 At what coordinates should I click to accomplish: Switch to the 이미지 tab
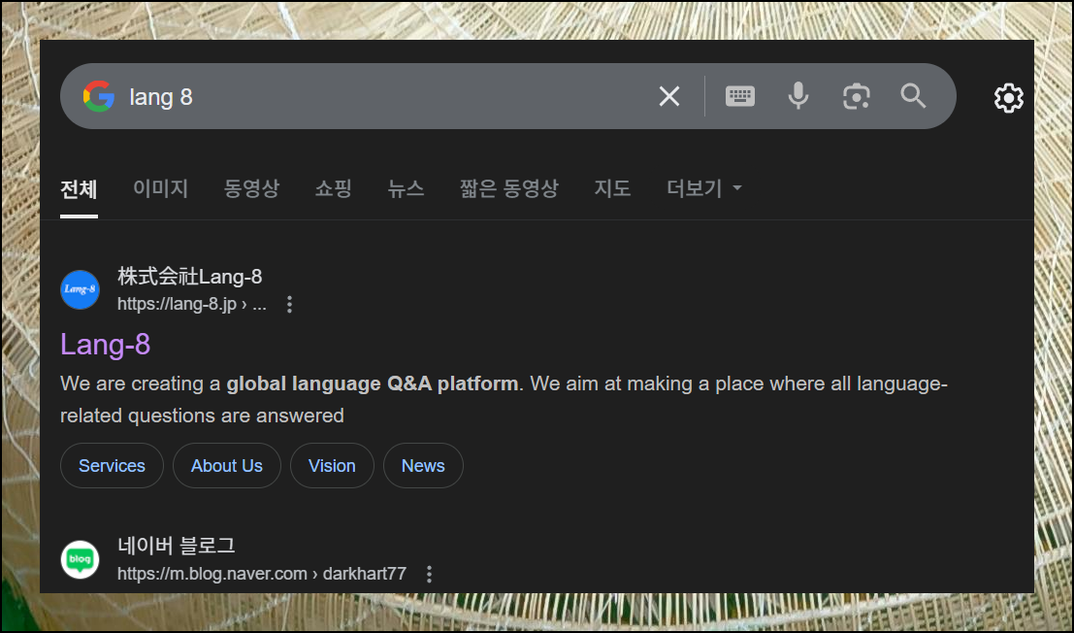click(160, 188)
